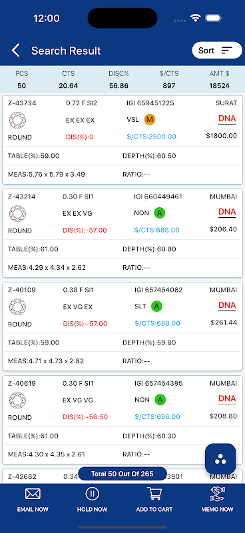Open DNA link for stone Z-40619
245x533 pixels.
point(227,398)
